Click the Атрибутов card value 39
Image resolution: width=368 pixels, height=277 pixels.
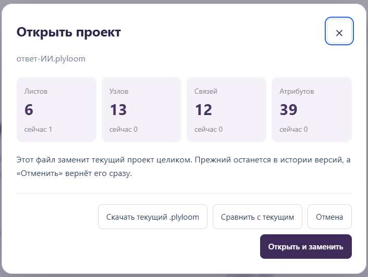click(x=289, y=110)
